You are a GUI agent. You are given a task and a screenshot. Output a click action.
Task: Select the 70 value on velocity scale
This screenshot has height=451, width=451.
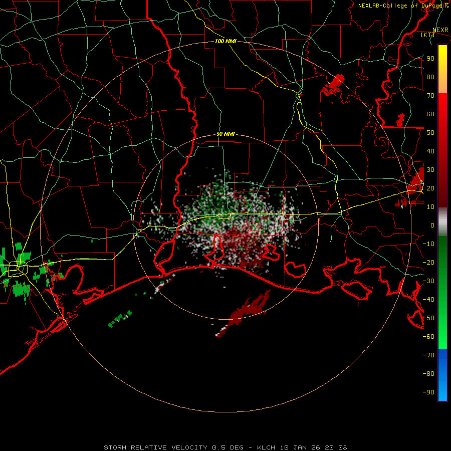click(430, 96)
